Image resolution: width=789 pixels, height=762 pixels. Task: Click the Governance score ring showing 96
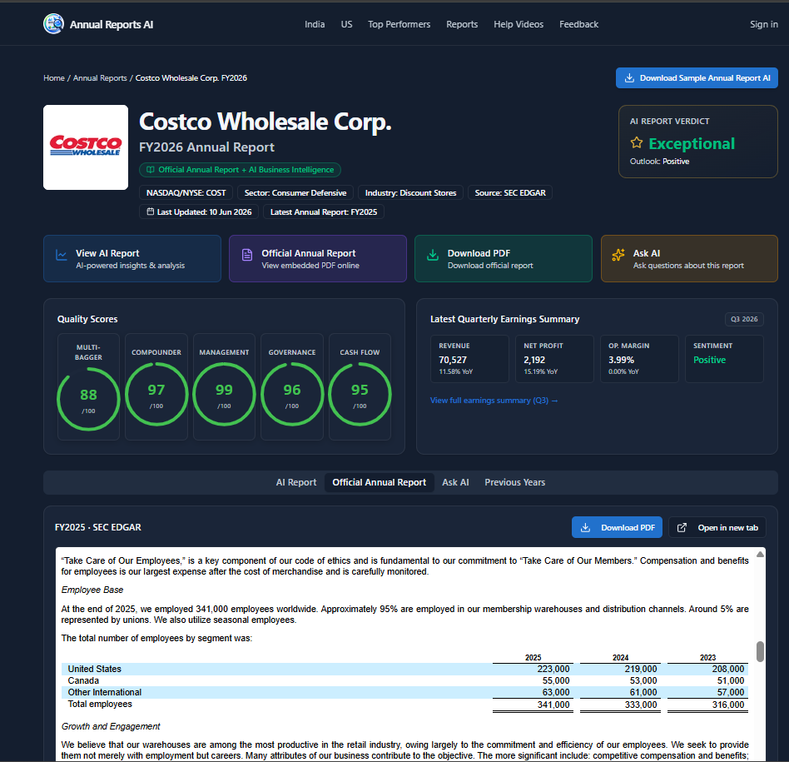pos(292,394)
